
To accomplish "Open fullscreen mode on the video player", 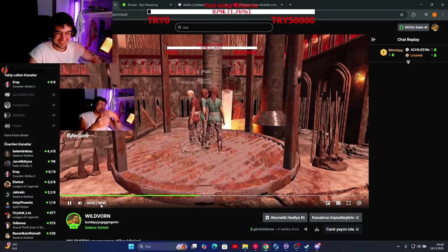I will (349, 203).
